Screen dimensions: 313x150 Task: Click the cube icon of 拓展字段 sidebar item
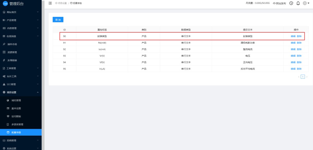(8, 133)
